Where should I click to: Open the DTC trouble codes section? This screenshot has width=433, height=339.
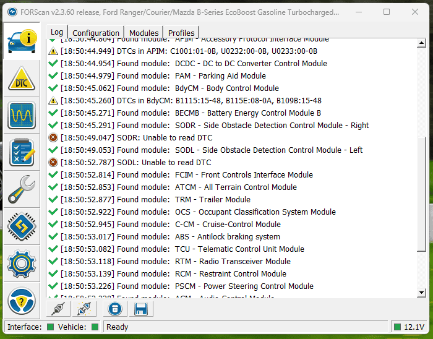(22, 79)
